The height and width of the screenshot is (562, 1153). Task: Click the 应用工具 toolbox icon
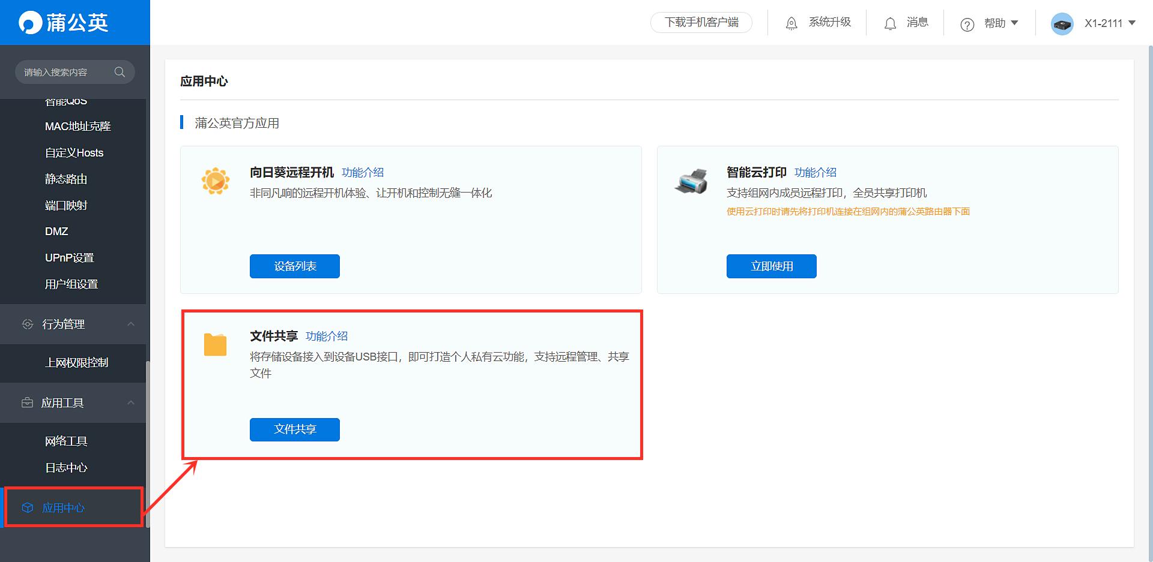pos(28,402)
